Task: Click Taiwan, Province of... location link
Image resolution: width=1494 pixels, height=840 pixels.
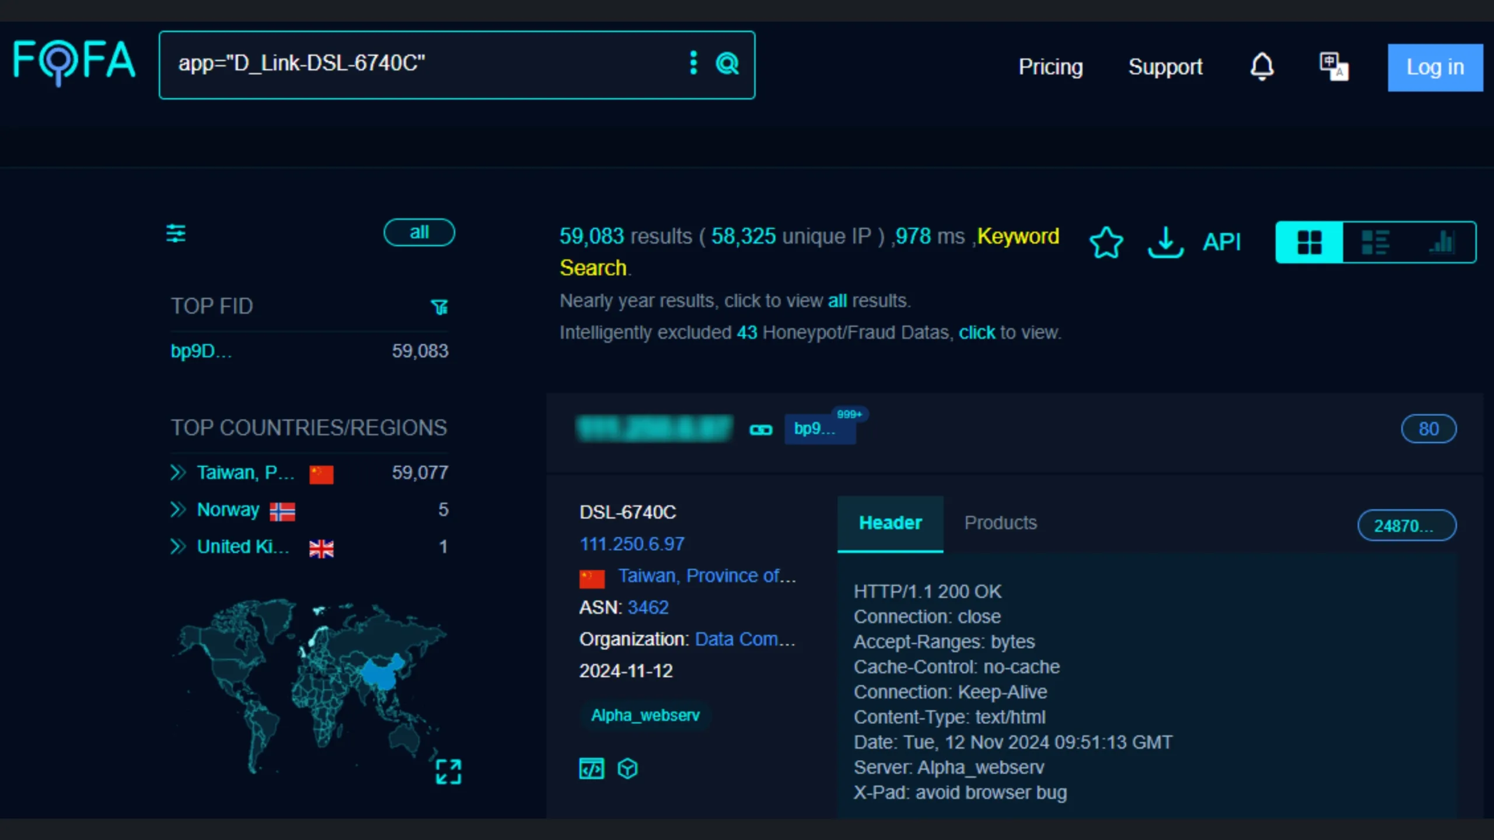Action: (707, 576)
